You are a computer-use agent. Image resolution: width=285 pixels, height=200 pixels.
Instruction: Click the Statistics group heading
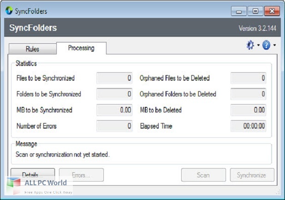pyautogui.click(x=26, y=64)
